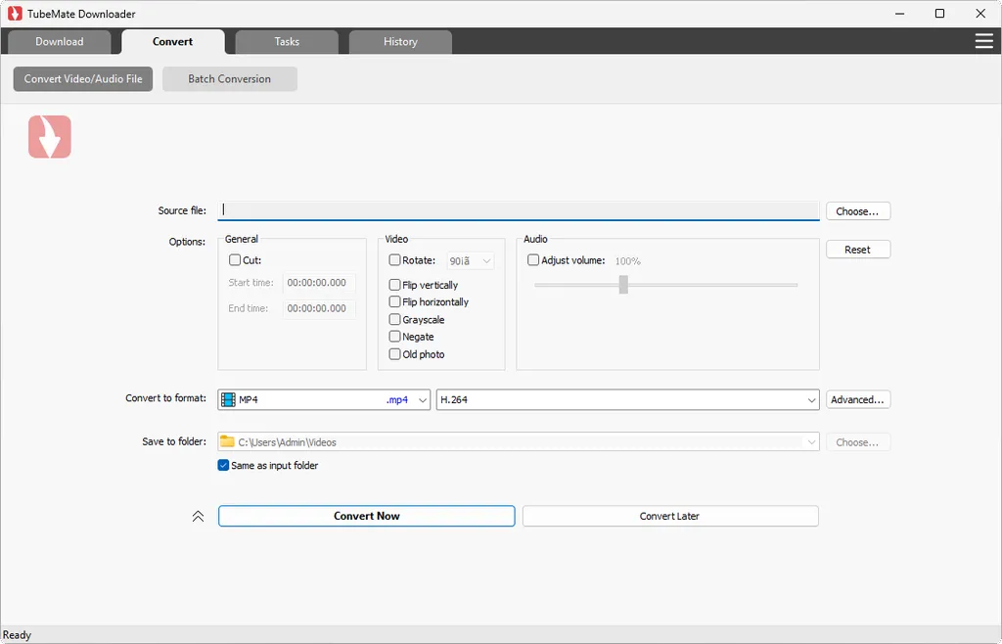Click Choose button for source file
Image resolution: width=1002 pixels, height=644 pixels.
[x=857, y=211]
